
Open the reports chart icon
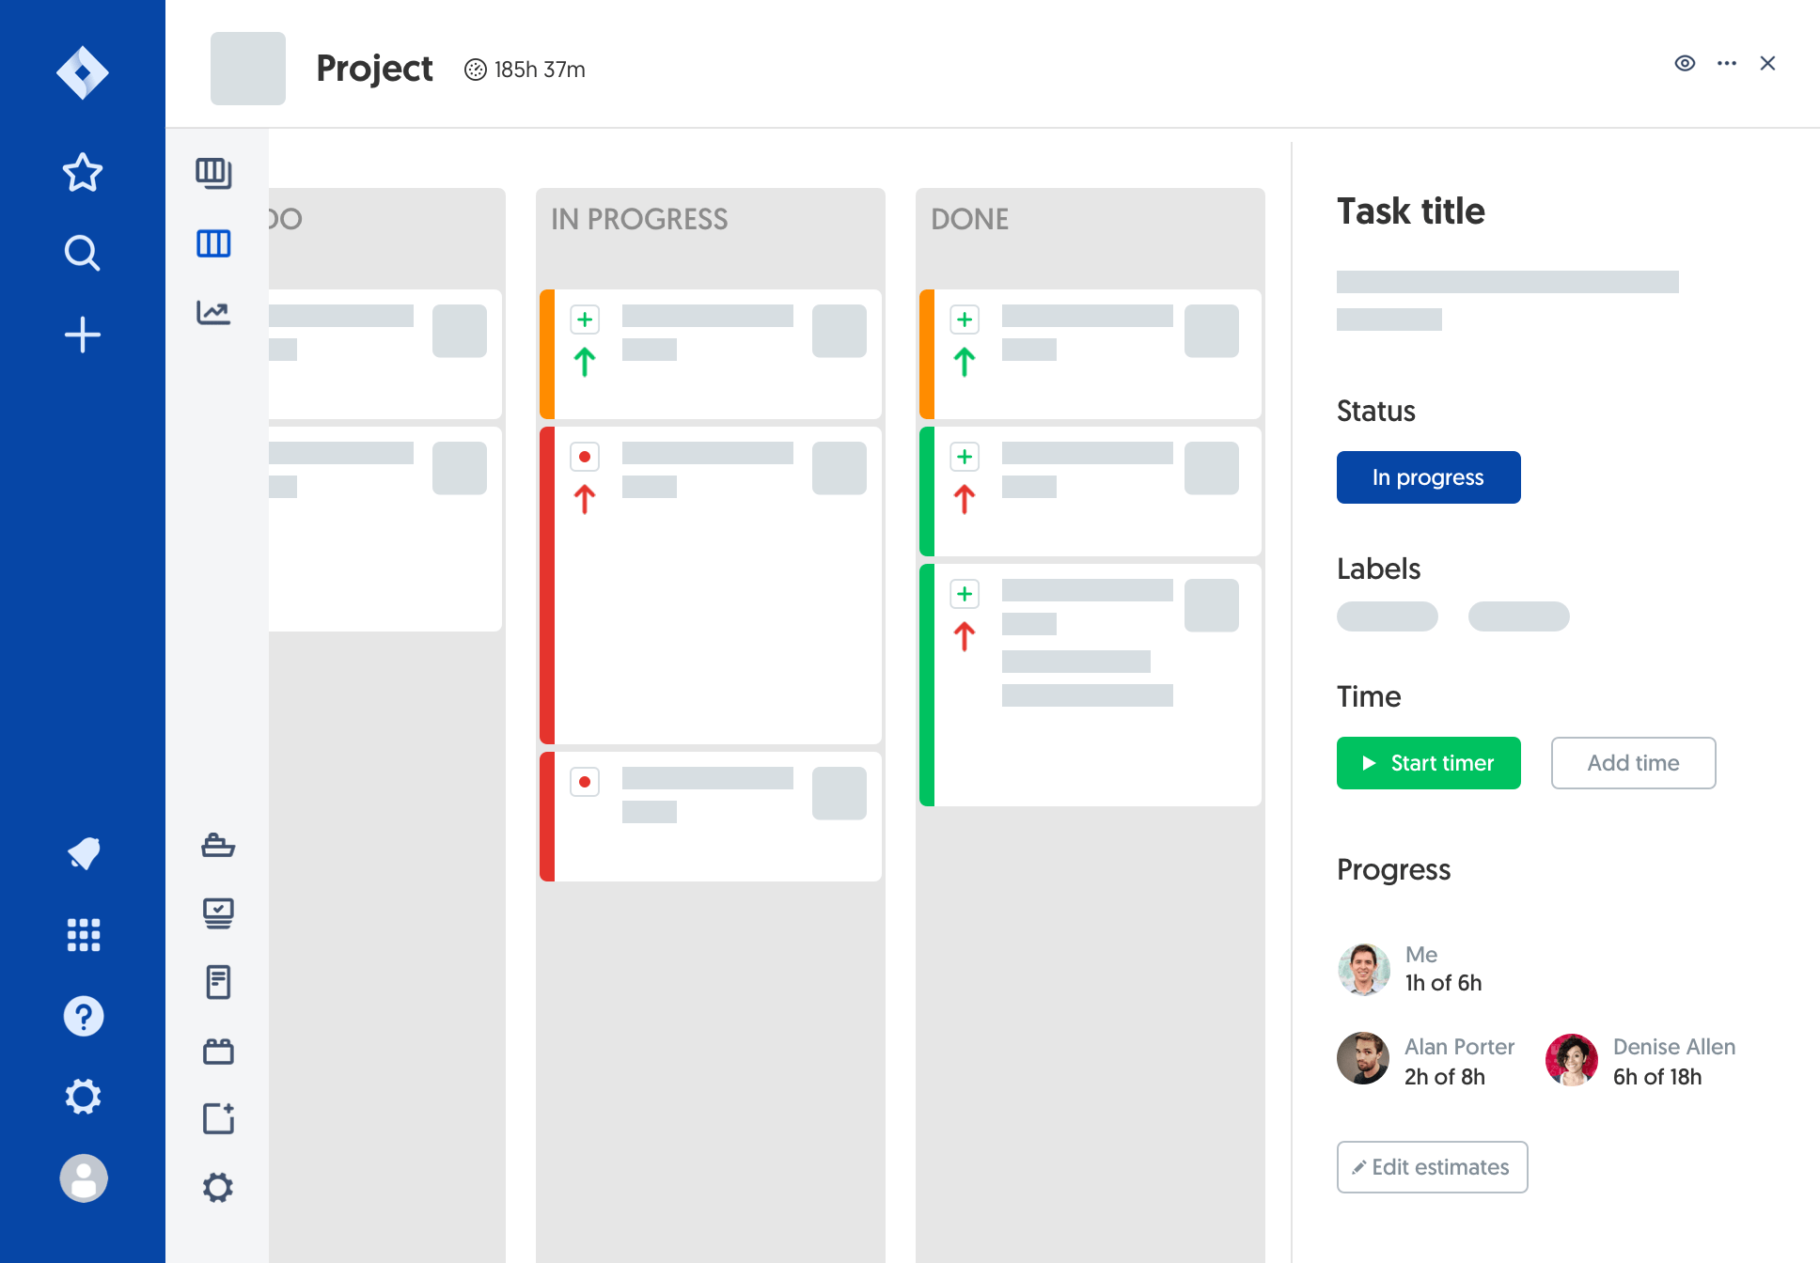coord(213,313)
